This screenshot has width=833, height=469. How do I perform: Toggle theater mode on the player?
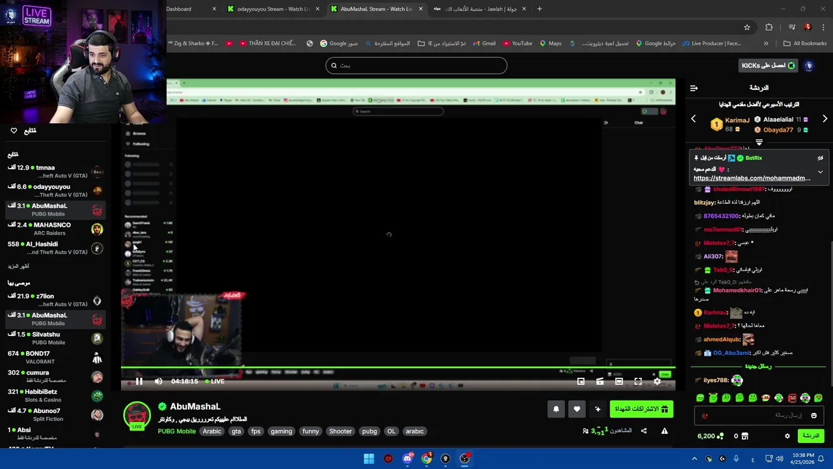[619, 382]
